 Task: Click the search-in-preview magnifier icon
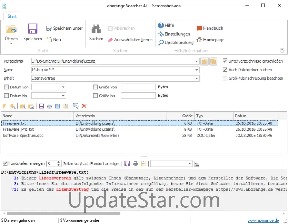tap(197, 164)
